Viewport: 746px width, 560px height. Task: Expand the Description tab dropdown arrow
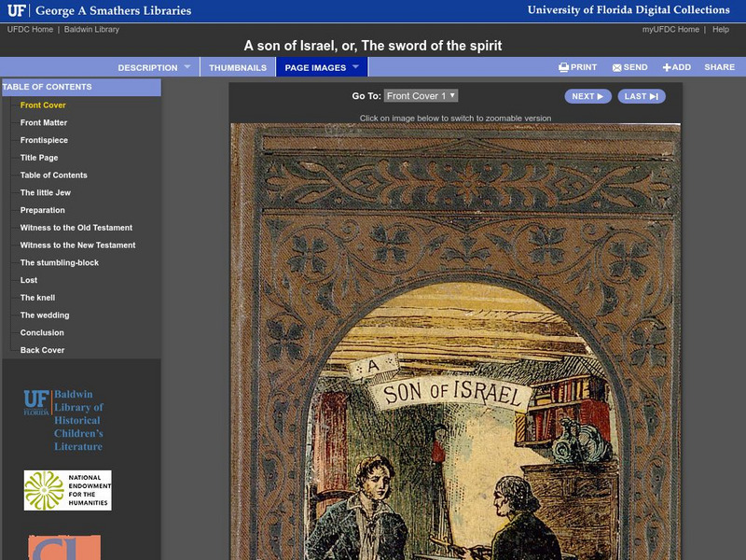click(187, 67)
